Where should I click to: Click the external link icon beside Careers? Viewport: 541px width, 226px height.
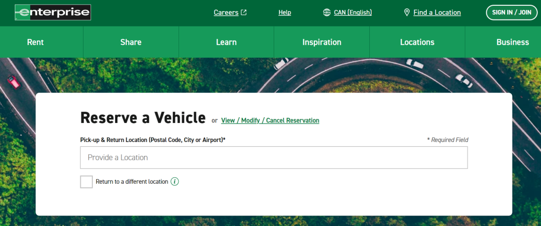[x=244, y=13]
